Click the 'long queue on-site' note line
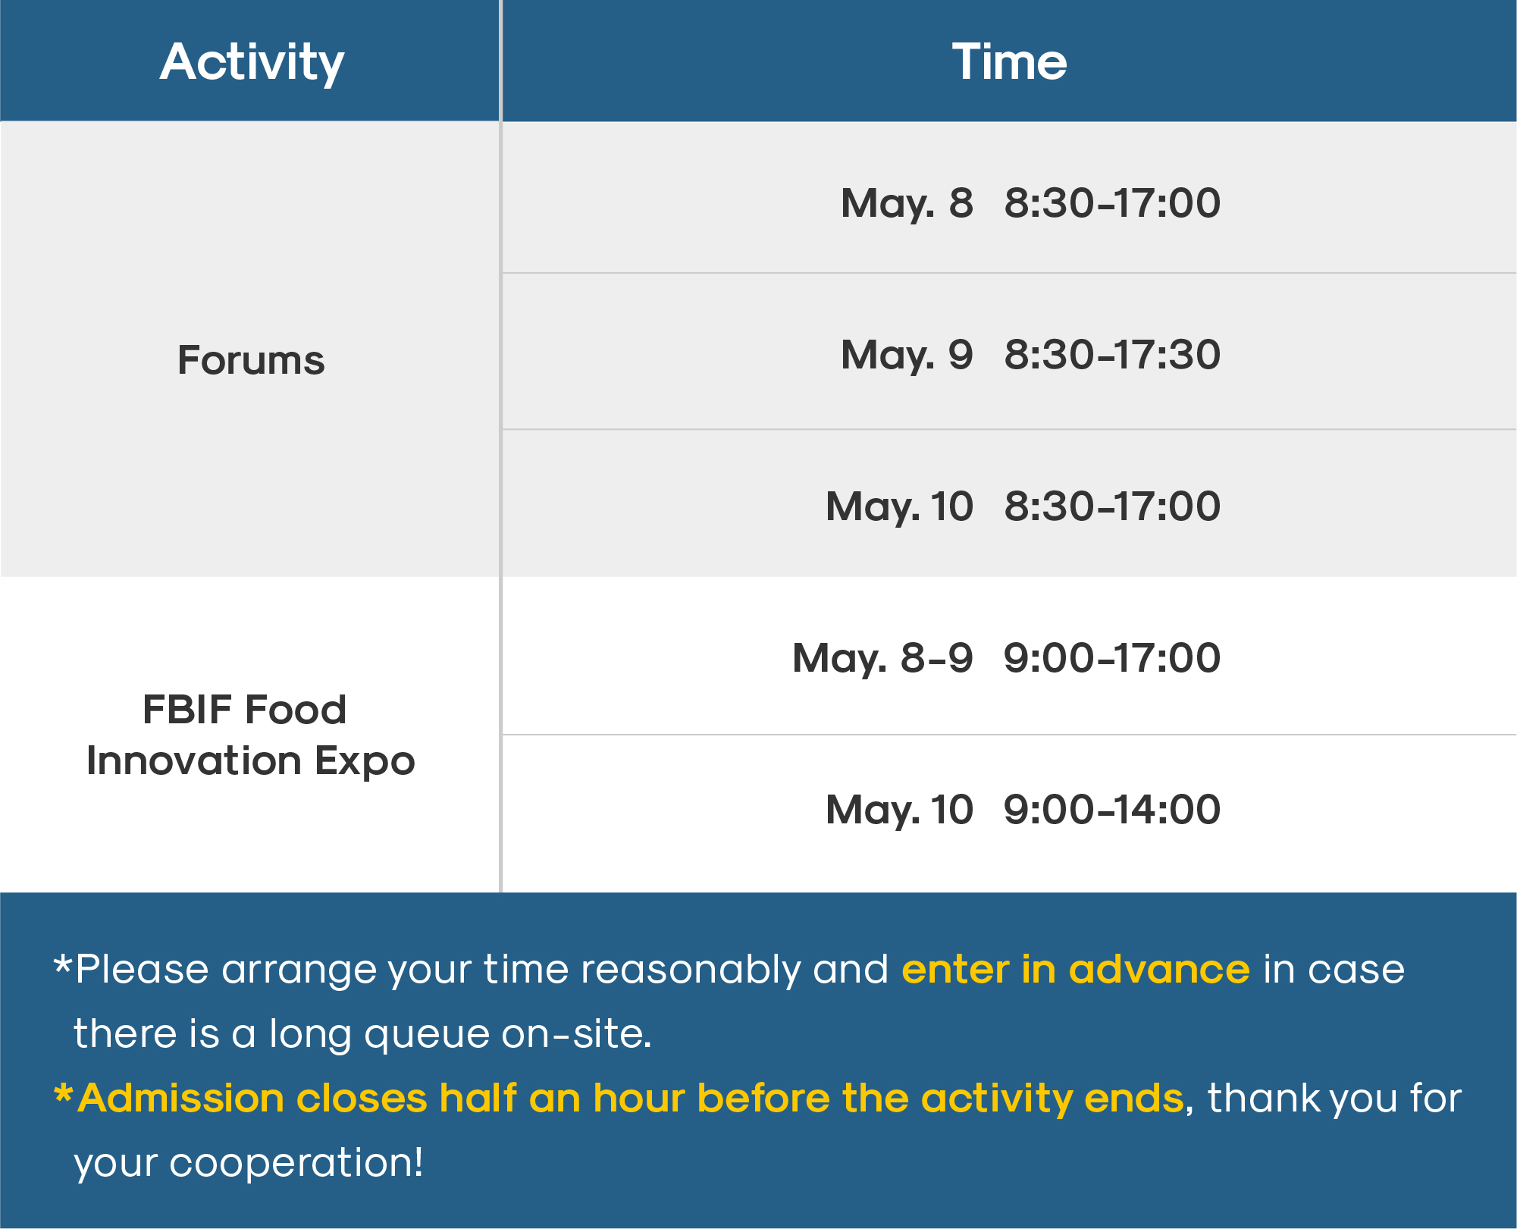 pyautogui.click(x=362, y=1034)
